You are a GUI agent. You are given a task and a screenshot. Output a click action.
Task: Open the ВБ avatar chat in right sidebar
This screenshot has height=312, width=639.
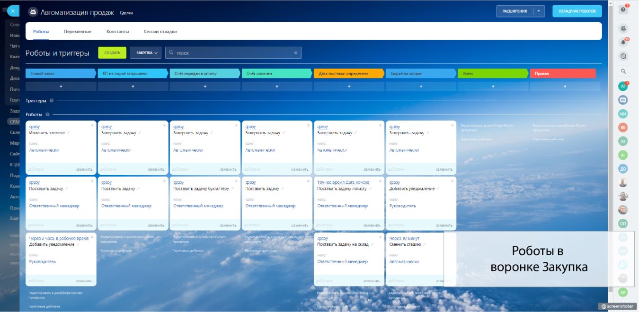click(623, 127)
